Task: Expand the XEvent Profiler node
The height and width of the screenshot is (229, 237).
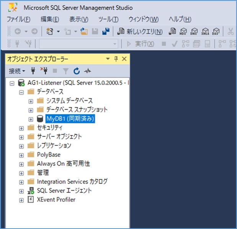Action: point(21,200)
